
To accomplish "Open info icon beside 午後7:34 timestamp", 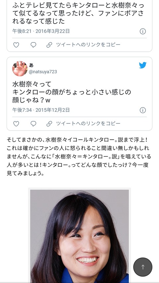I will 142,110.
